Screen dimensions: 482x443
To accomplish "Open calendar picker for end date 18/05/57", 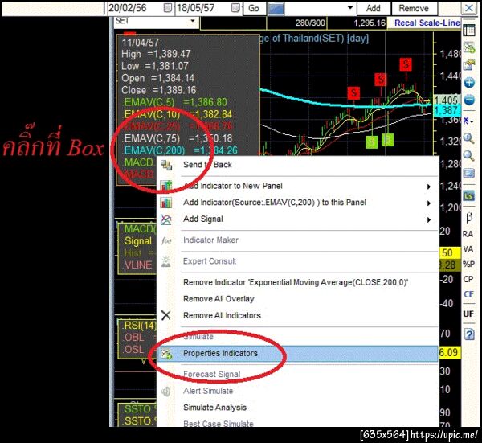I will 235,8.
